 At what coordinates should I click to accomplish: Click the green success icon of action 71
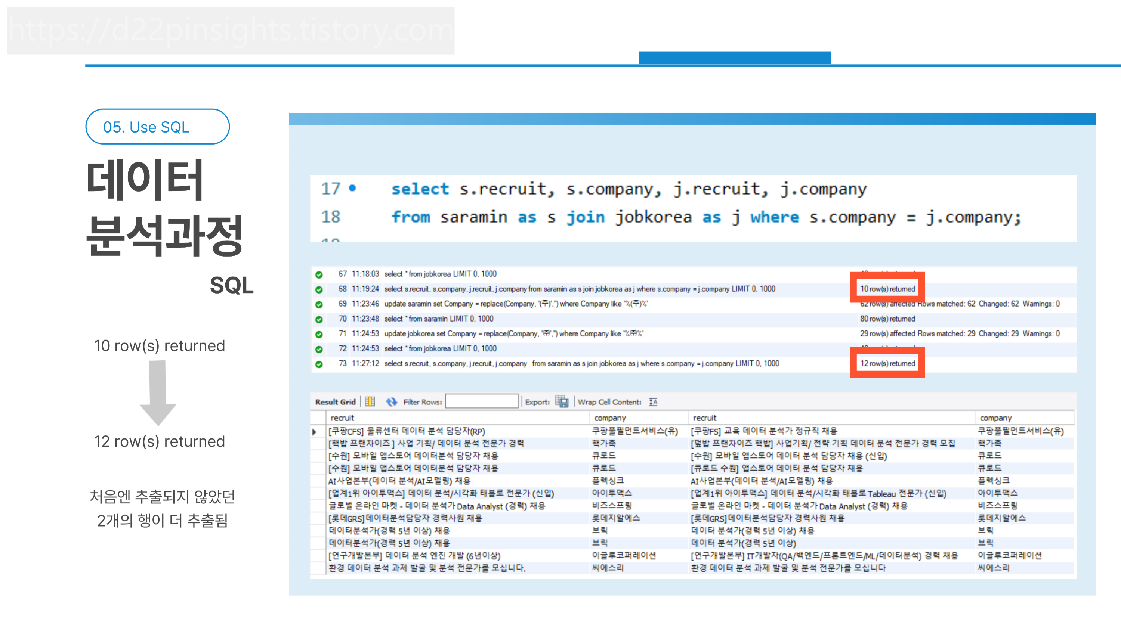tap(319, 334)
